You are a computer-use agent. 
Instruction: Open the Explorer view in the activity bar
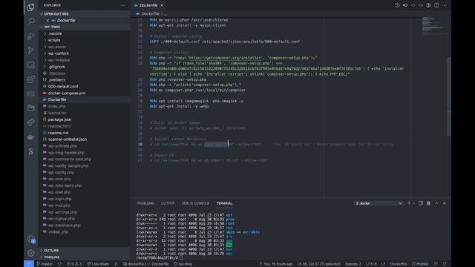click(31, 7)
